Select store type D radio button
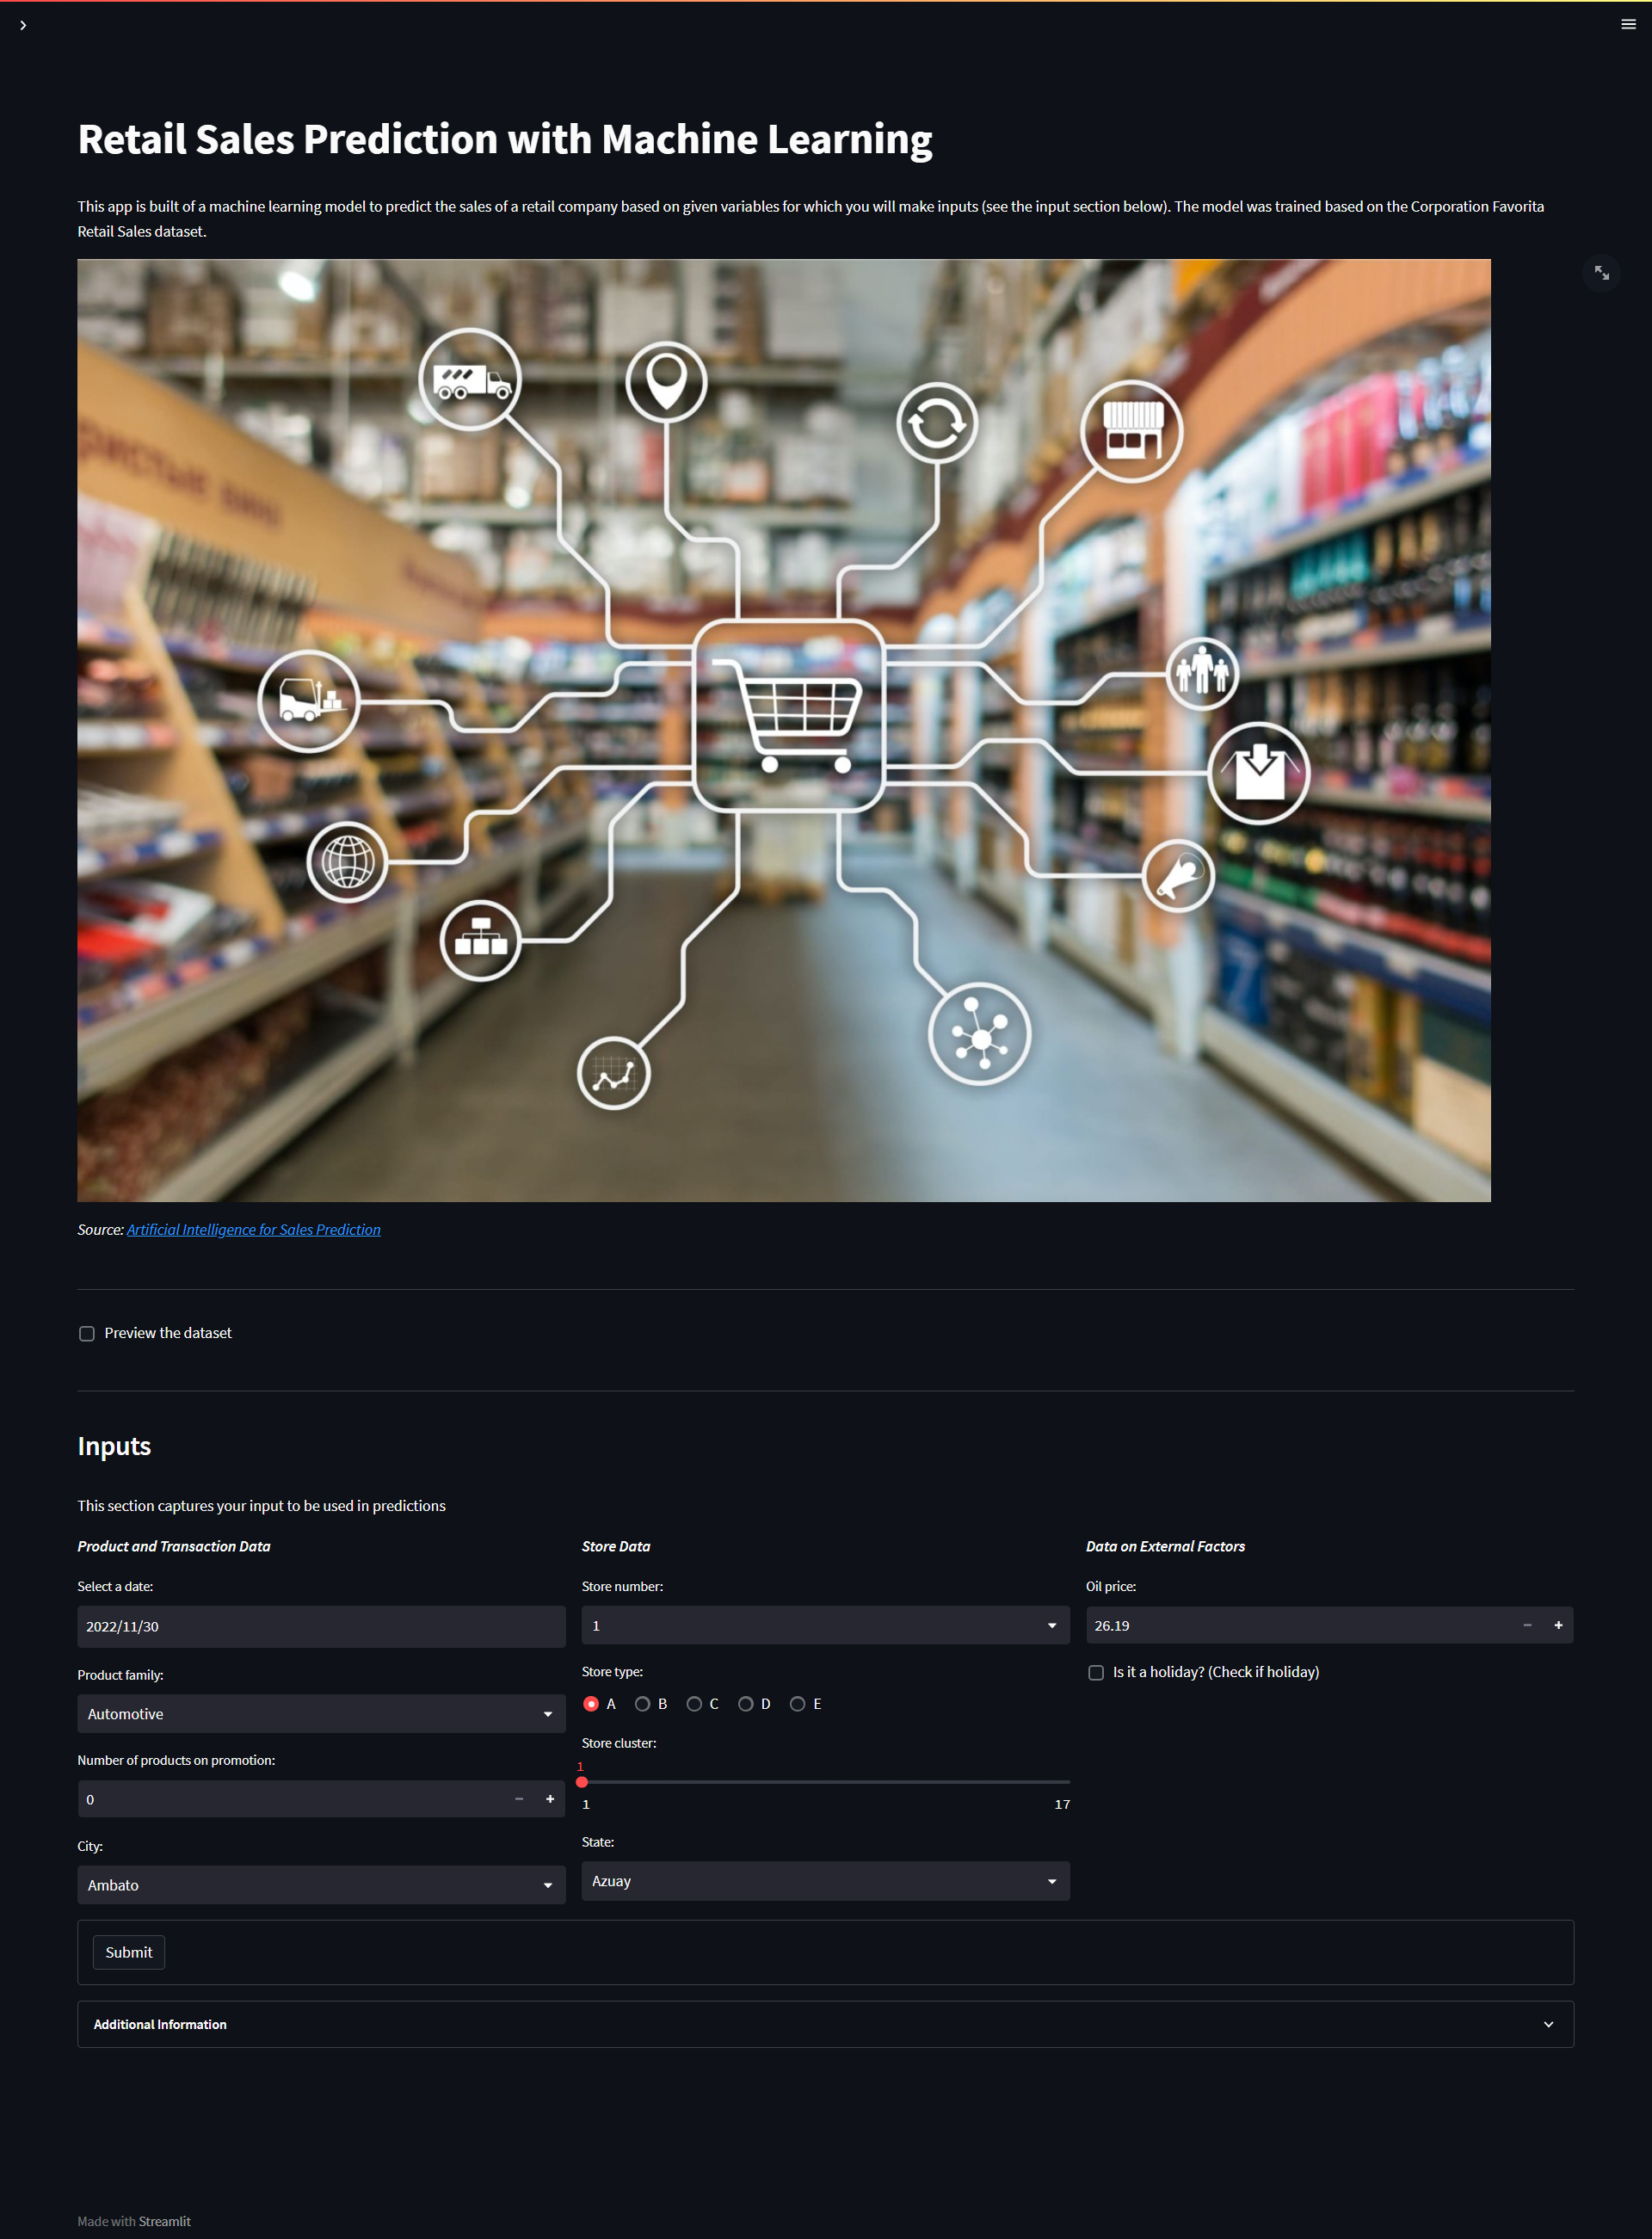1652x2239 pixels. (x=746, y=1704)
